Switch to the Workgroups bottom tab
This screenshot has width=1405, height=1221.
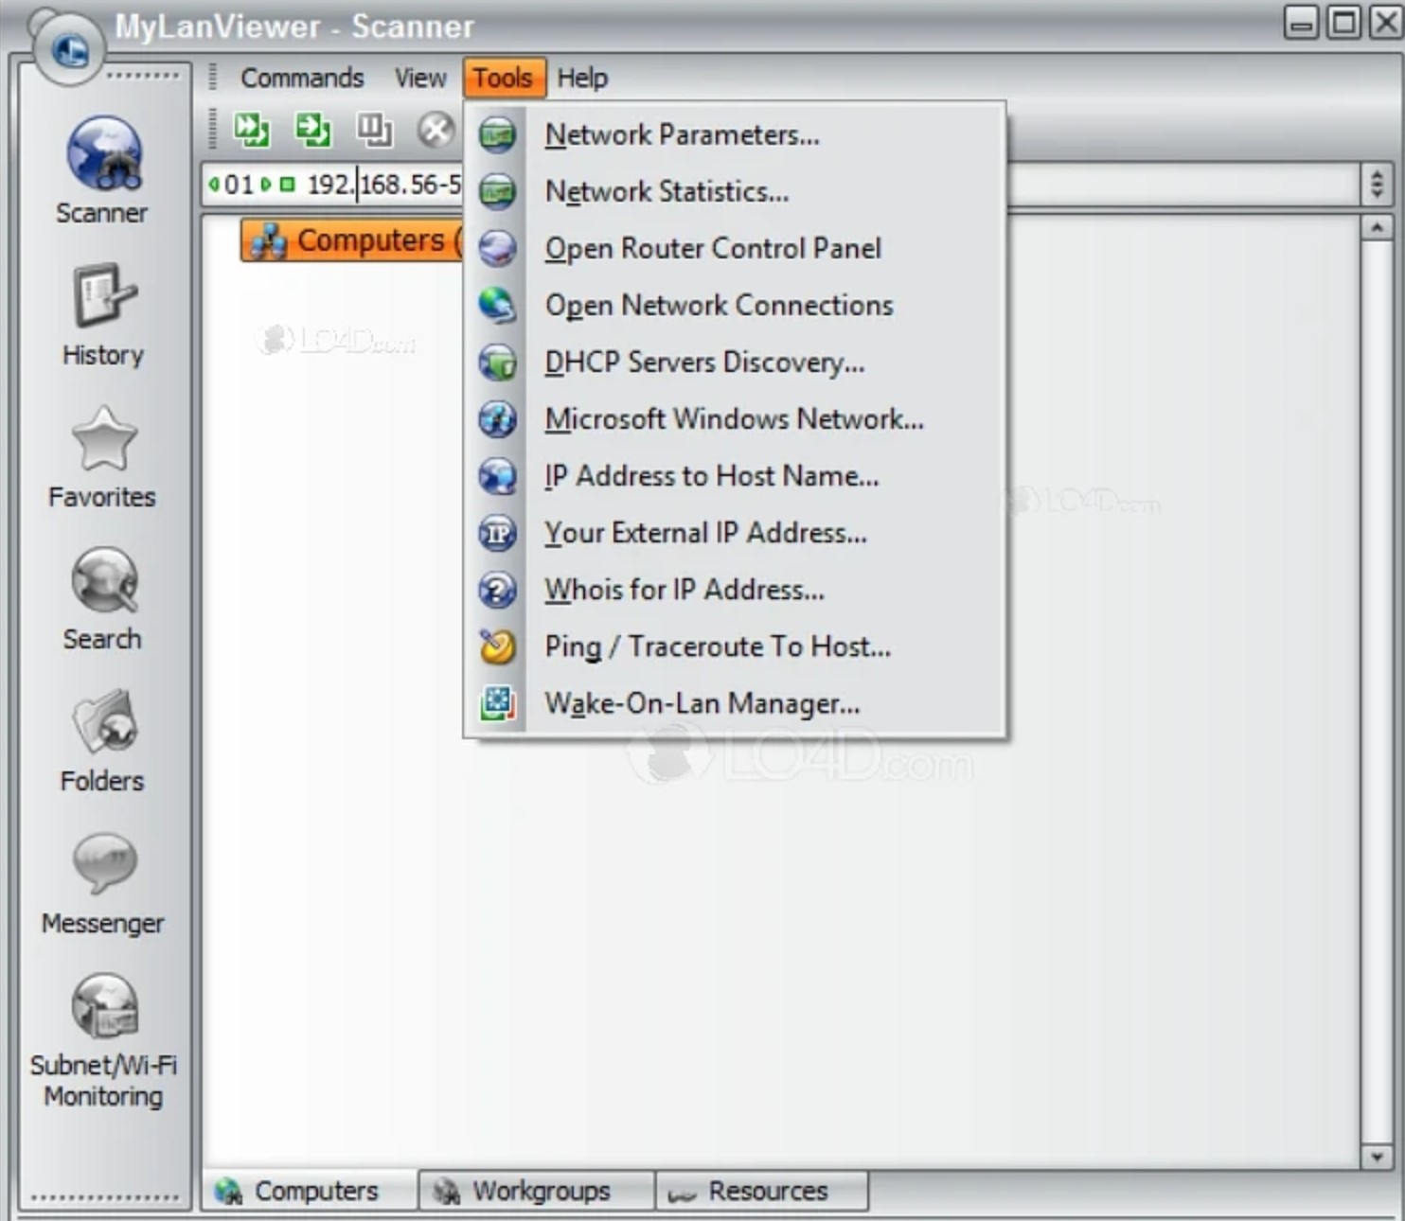537,1191
